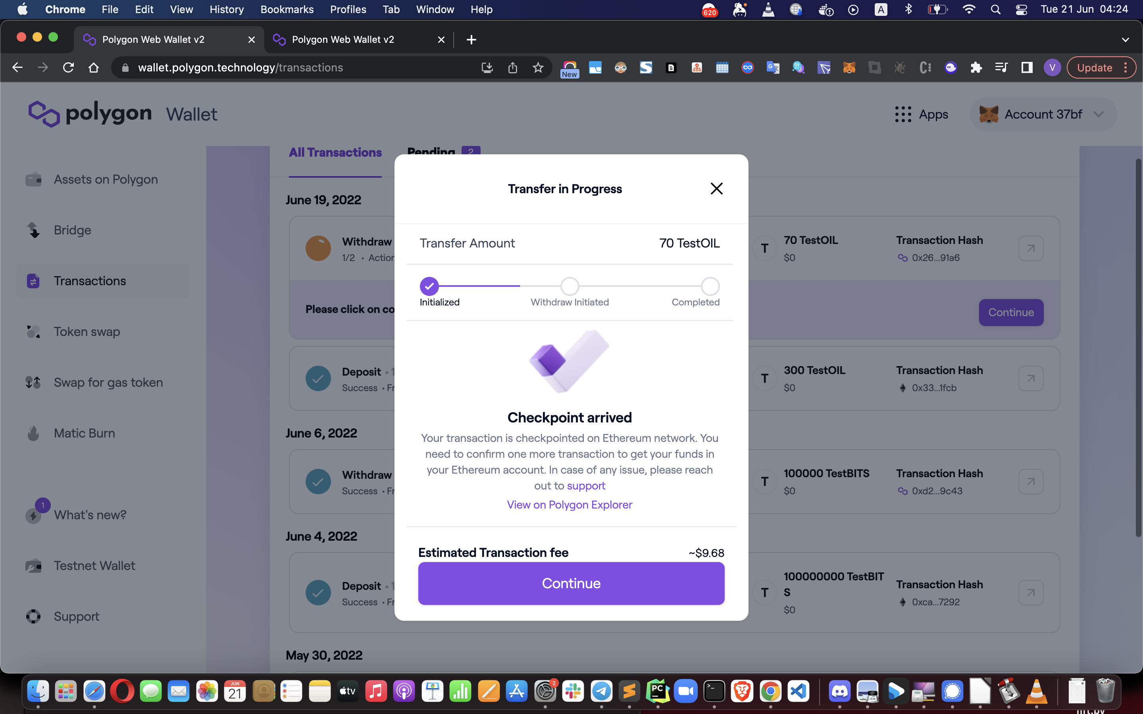The width and height of the screenshot is (1143, 714).
Task: Click the Withdraw Initiated step circle
Action: coord(570,286)
